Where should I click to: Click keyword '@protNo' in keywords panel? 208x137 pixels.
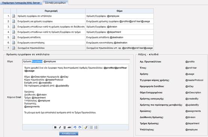pyautogui.click(x=190, y=62)
